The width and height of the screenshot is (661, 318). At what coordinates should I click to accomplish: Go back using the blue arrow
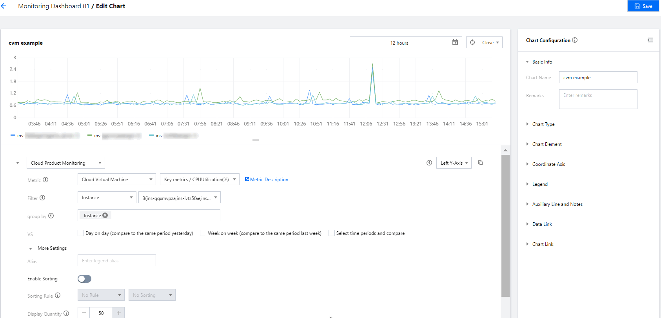pos(4,6)
